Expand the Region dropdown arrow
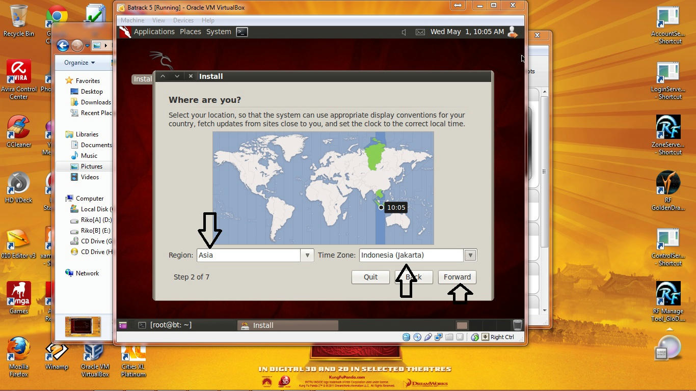 pos(307,255)
